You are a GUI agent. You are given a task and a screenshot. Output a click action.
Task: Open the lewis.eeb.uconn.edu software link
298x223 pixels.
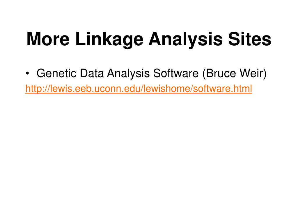139,89
